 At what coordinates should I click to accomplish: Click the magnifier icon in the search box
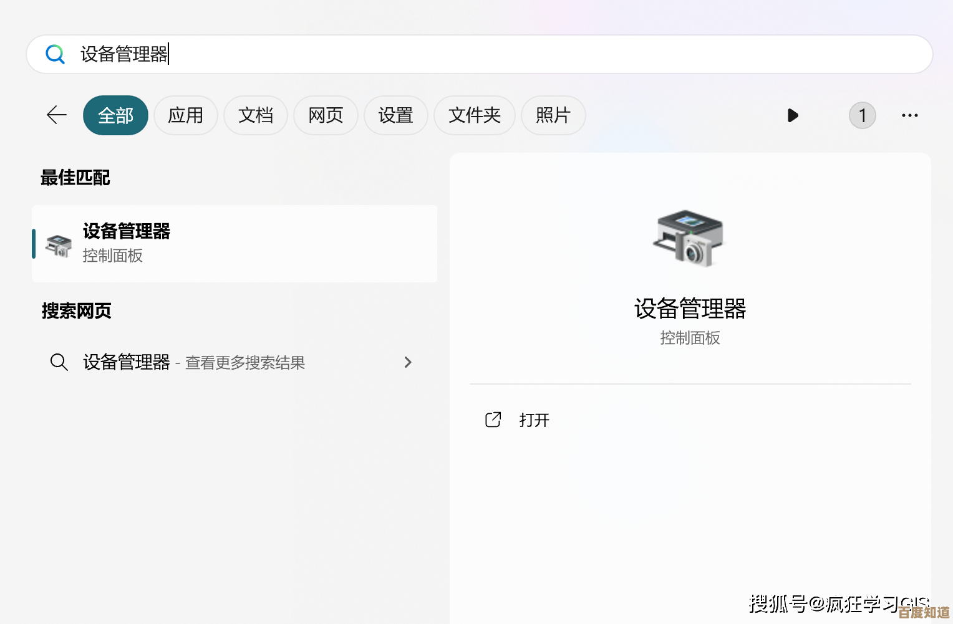(x=55, y=54)
